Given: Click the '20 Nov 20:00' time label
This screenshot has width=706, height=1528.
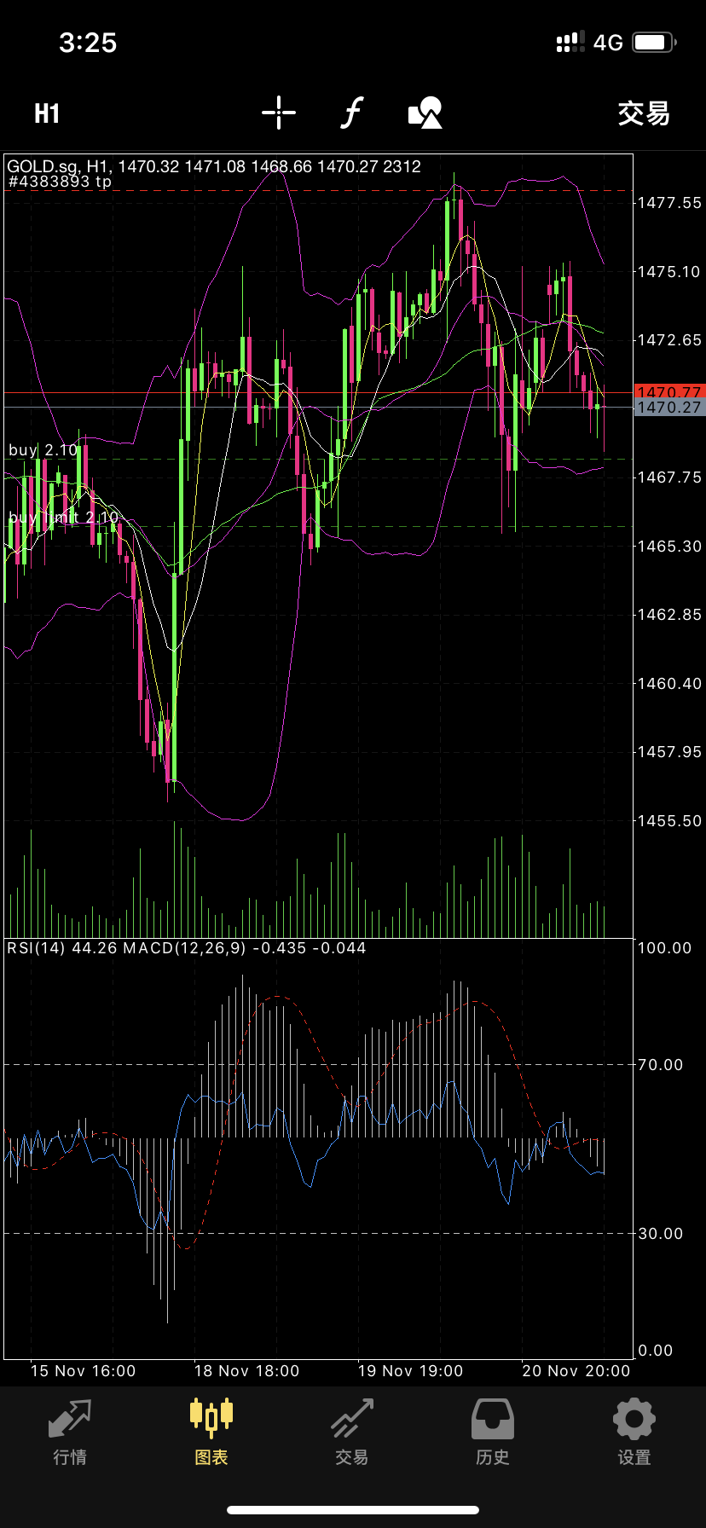Looking at the screenshot, I should tap(576, 1371).
